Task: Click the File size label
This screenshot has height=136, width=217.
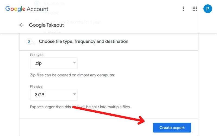Action: [37, 86]
